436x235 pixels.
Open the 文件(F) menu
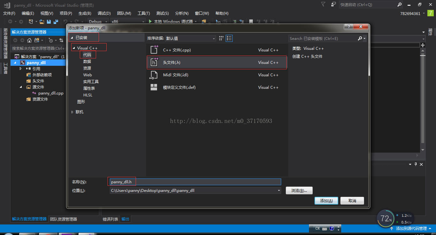[9, 13]
